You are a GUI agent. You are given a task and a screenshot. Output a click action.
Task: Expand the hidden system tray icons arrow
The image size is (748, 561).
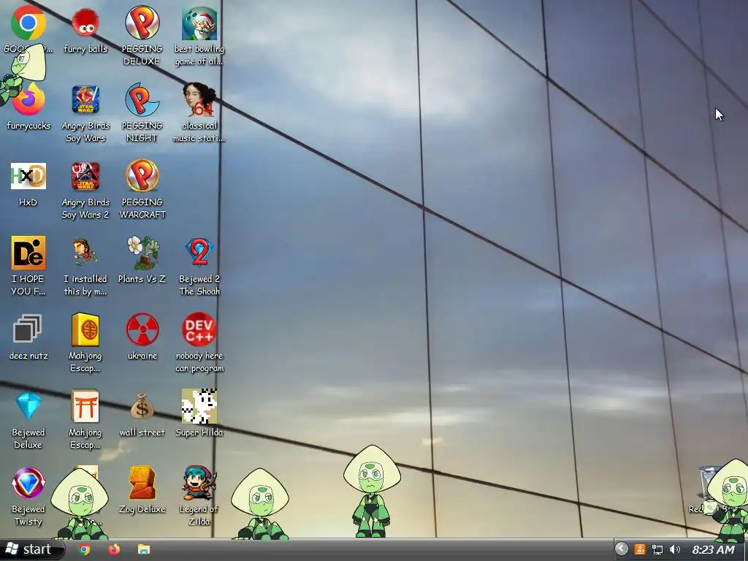(621, 549)
